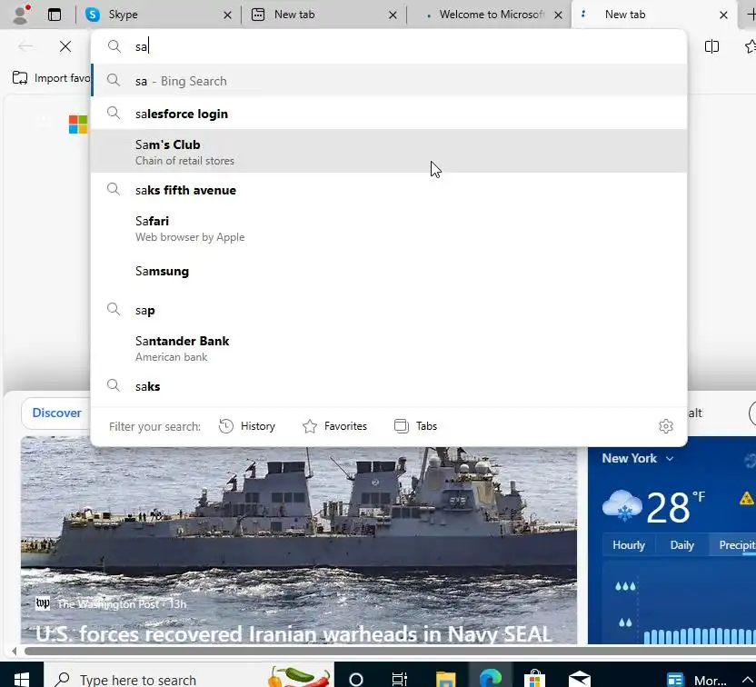The height and width of the screenshot is (687, 756).
Task: Open the split screen icon
Action: point(711,46)
